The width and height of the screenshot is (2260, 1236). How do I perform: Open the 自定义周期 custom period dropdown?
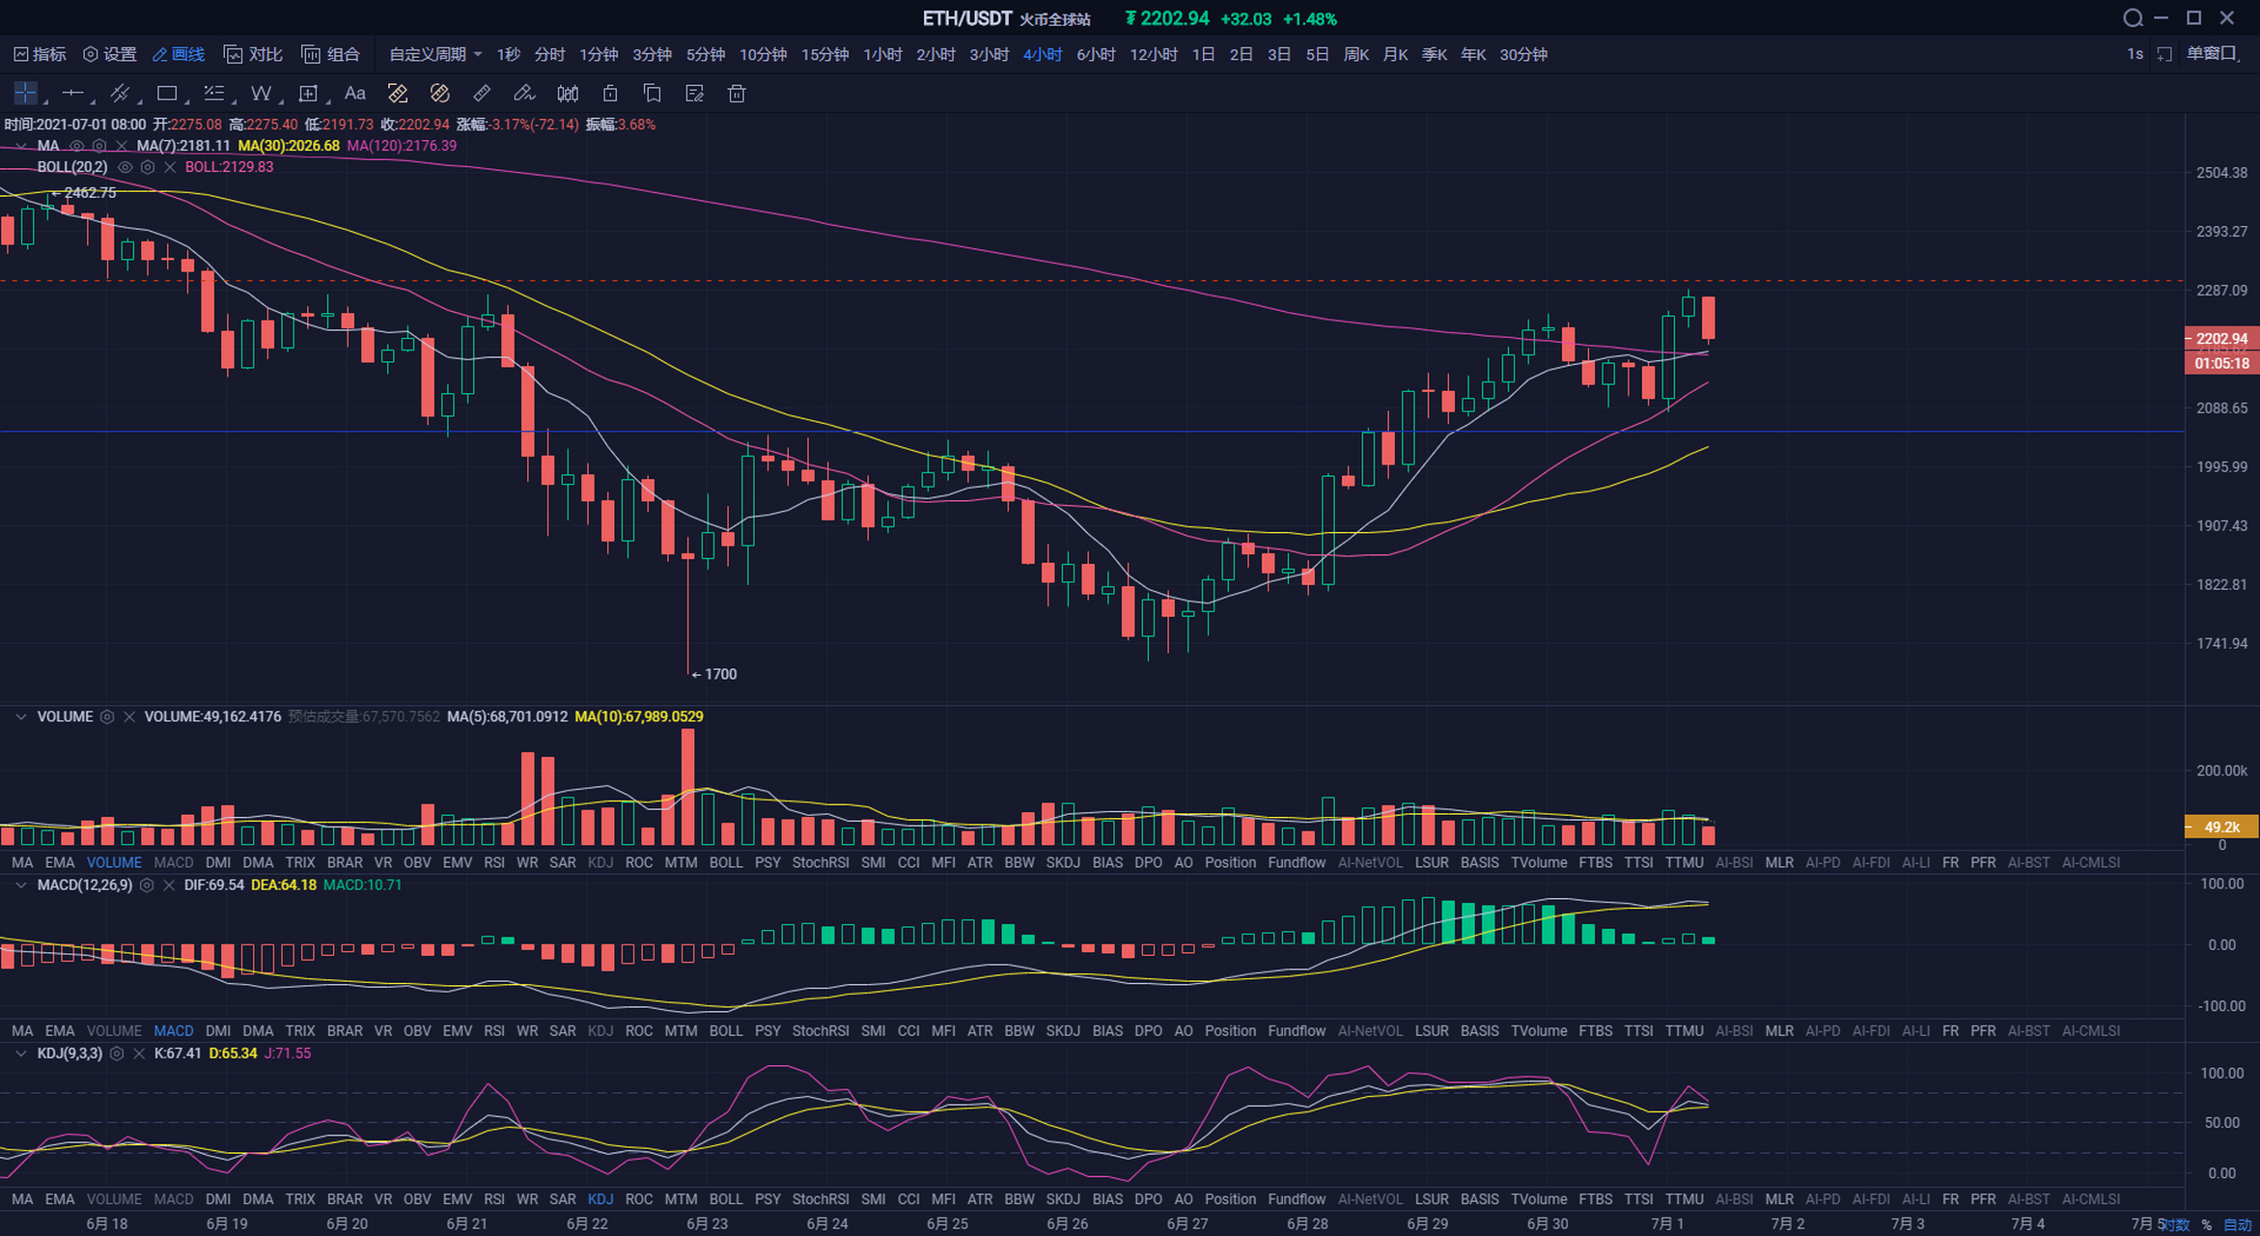click(x=435, y=54)
